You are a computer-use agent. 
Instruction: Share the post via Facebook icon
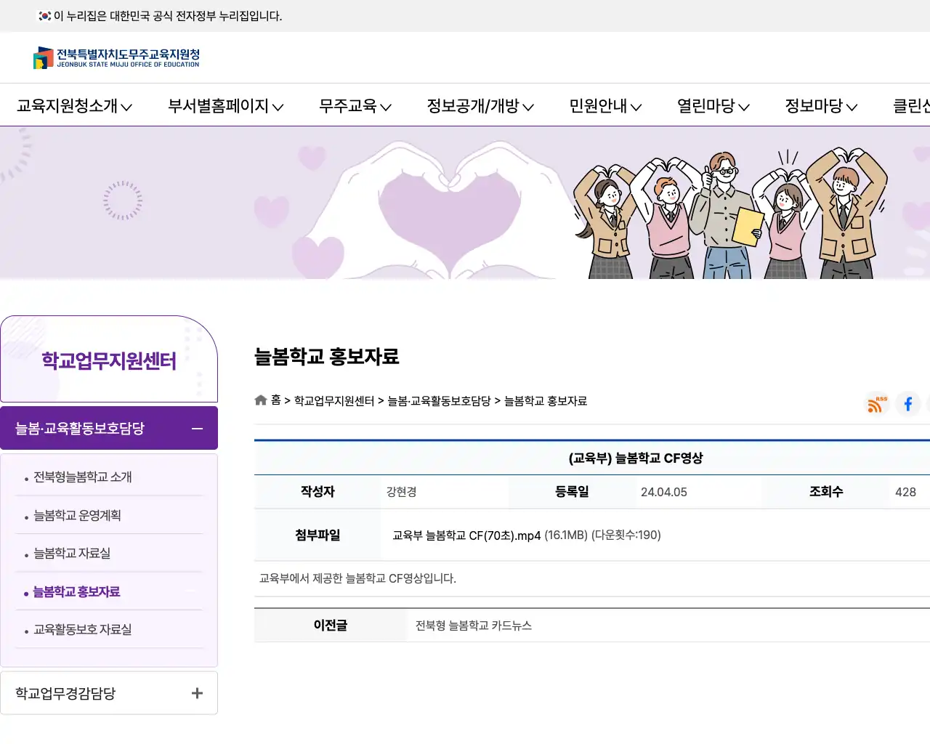point(907,404)
